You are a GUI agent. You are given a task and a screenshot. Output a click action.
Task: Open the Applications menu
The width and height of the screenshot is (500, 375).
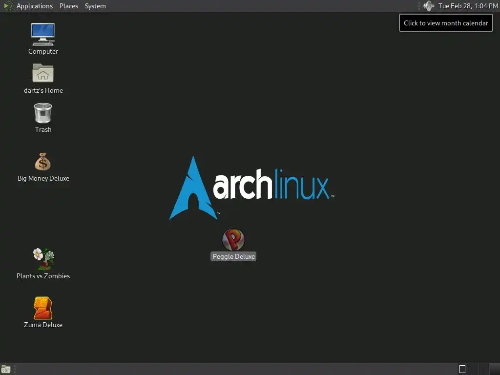coord(35,6)
